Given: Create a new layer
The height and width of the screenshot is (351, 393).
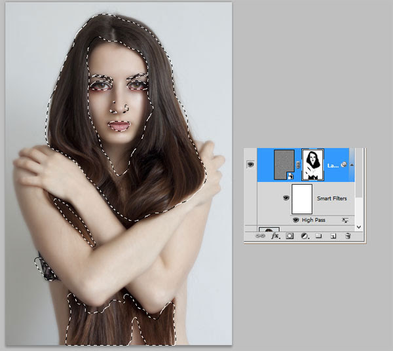Looking at the screenshot, I should [333, 236].
